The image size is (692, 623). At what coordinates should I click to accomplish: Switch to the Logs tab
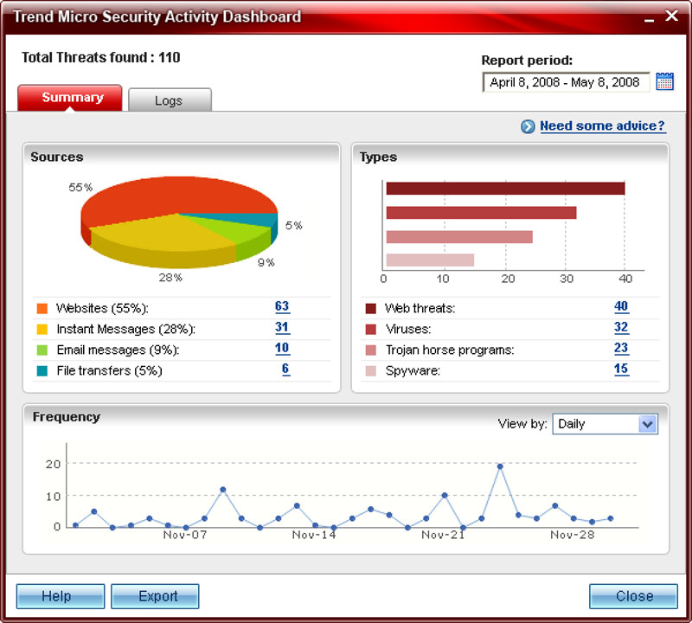point(170,100)
